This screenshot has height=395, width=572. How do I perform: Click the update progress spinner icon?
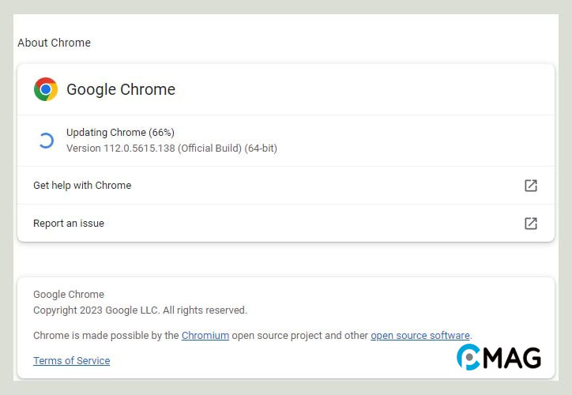coord(46,141)
